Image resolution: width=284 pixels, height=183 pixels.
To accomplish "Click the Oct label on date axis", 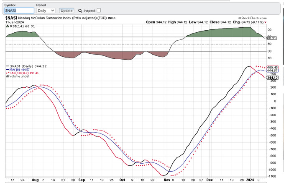I will pos(122,180).
